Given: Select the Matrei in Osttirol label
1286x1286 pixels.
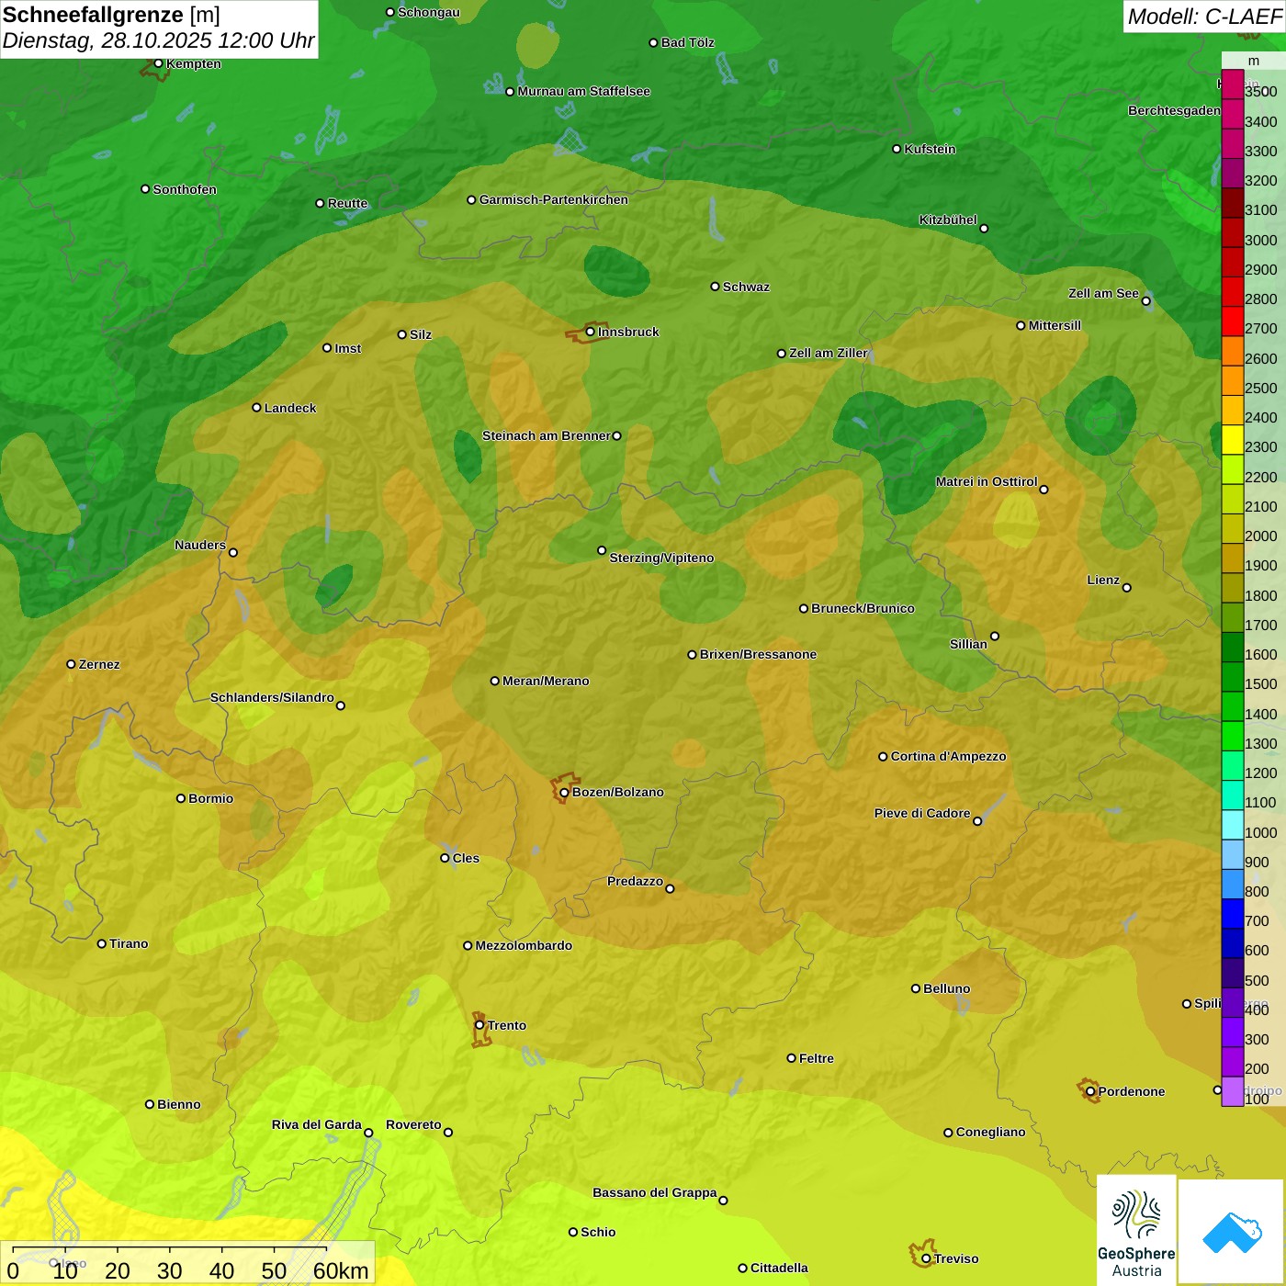Looking at the screenshot, I should 987,481.
